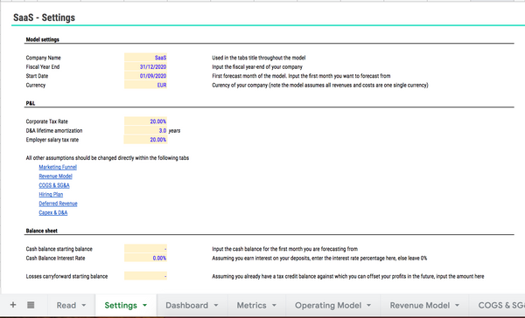Click 'Used in the tabs title' description

259,58
